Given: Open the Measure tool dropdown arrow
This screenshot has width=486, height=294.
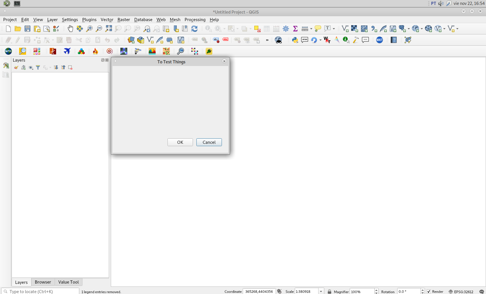Looking at the screenshot, I should [x=311, y=29].
